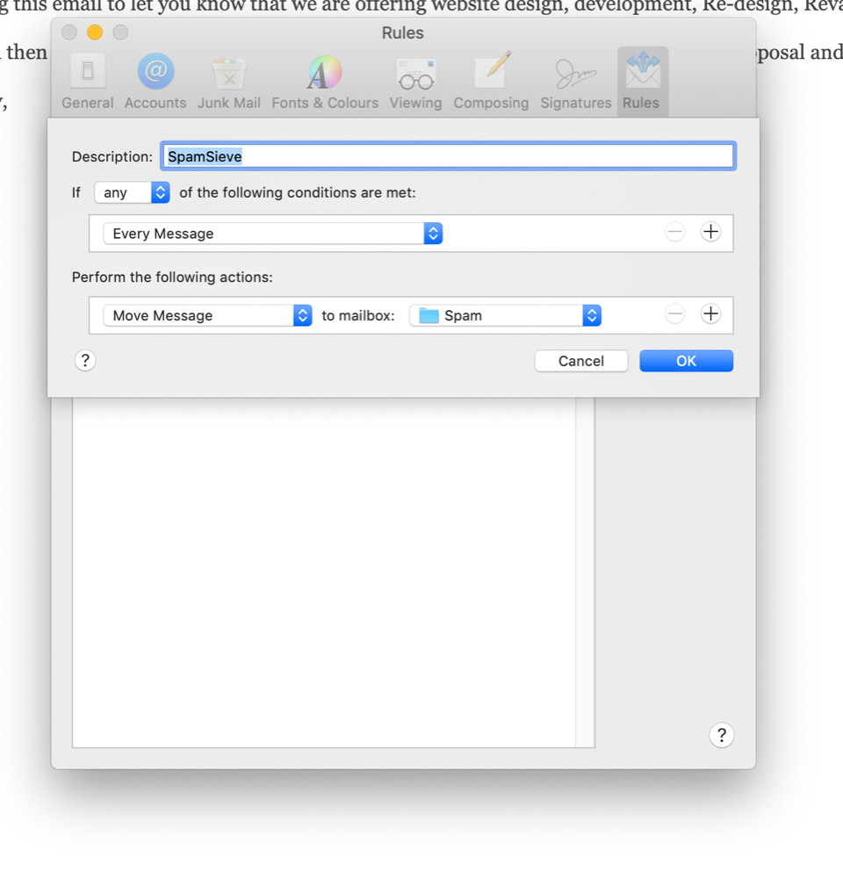Confirm the rule with OK
Screen dimensions: 843x887
pyautogui.click(x=687, y=361)
